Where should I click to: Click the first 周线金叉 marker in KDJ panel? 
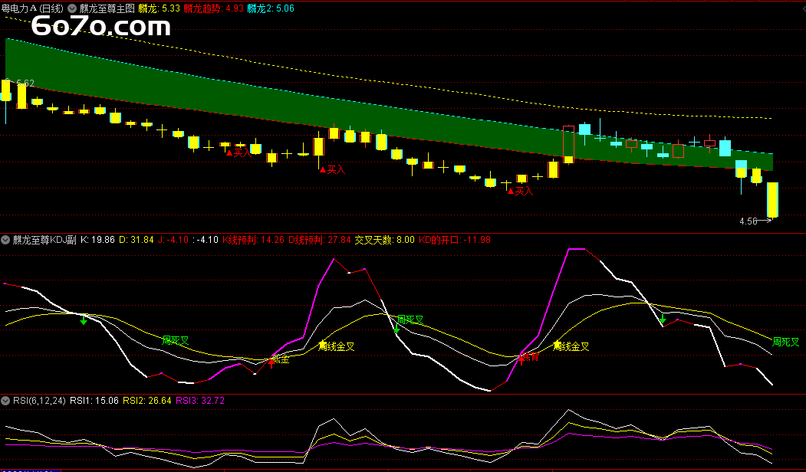tap(336, 346)
